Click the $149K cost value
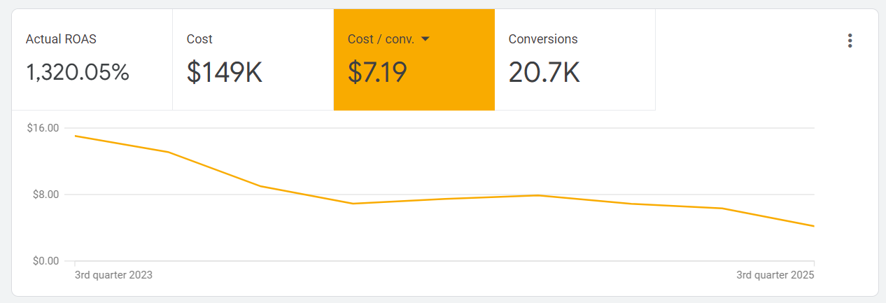886x303 pixels. 225,72
